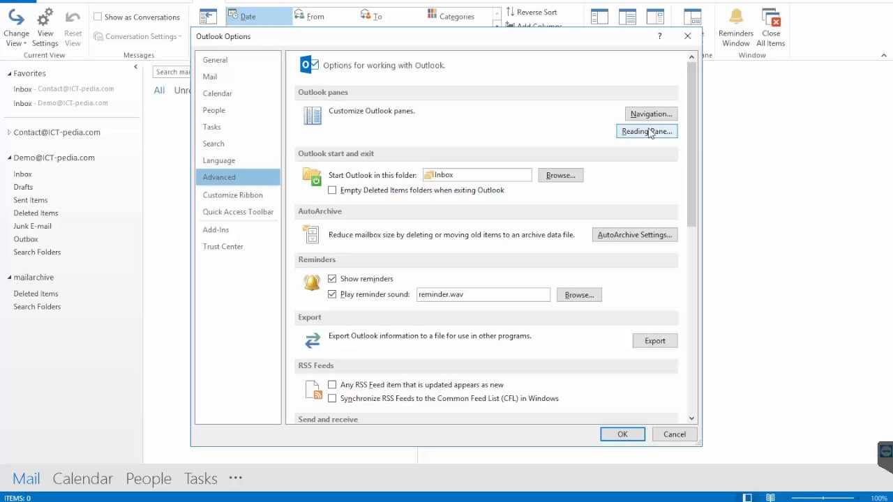Click the Reading Pane... button
Image resolution: width=893 pixels, height=502 pixels.
click(647, 132)
